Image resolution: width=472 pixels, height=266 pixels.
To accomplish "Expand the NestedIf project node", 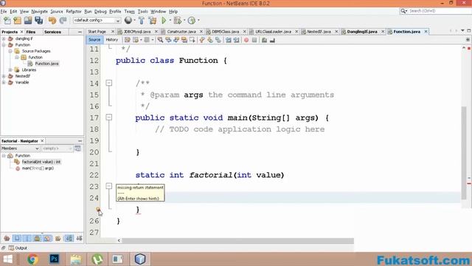I will 4,76.
